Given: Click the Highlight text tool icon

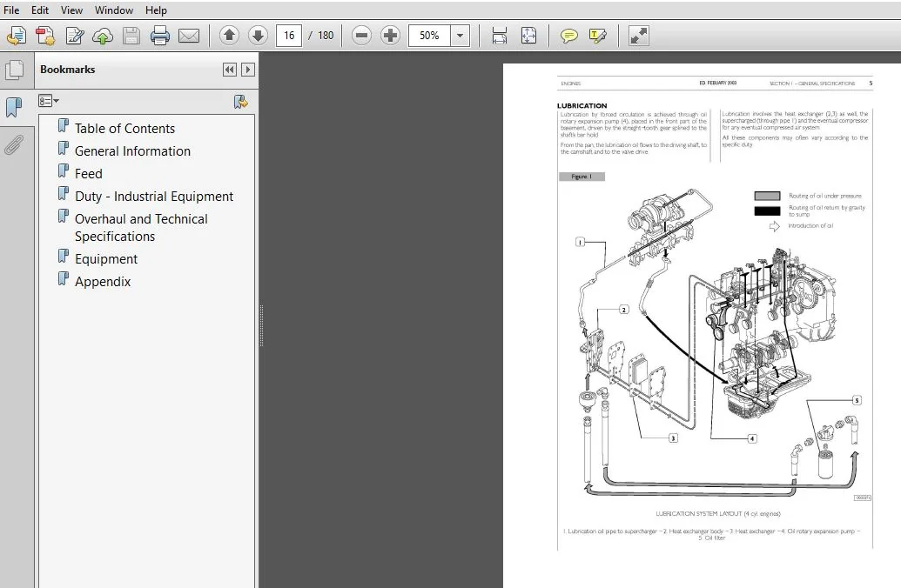Looking at the screenshot, I should 597,36.
